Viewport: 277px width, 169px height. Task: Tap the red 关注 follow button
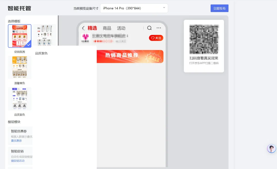(156, 38)
